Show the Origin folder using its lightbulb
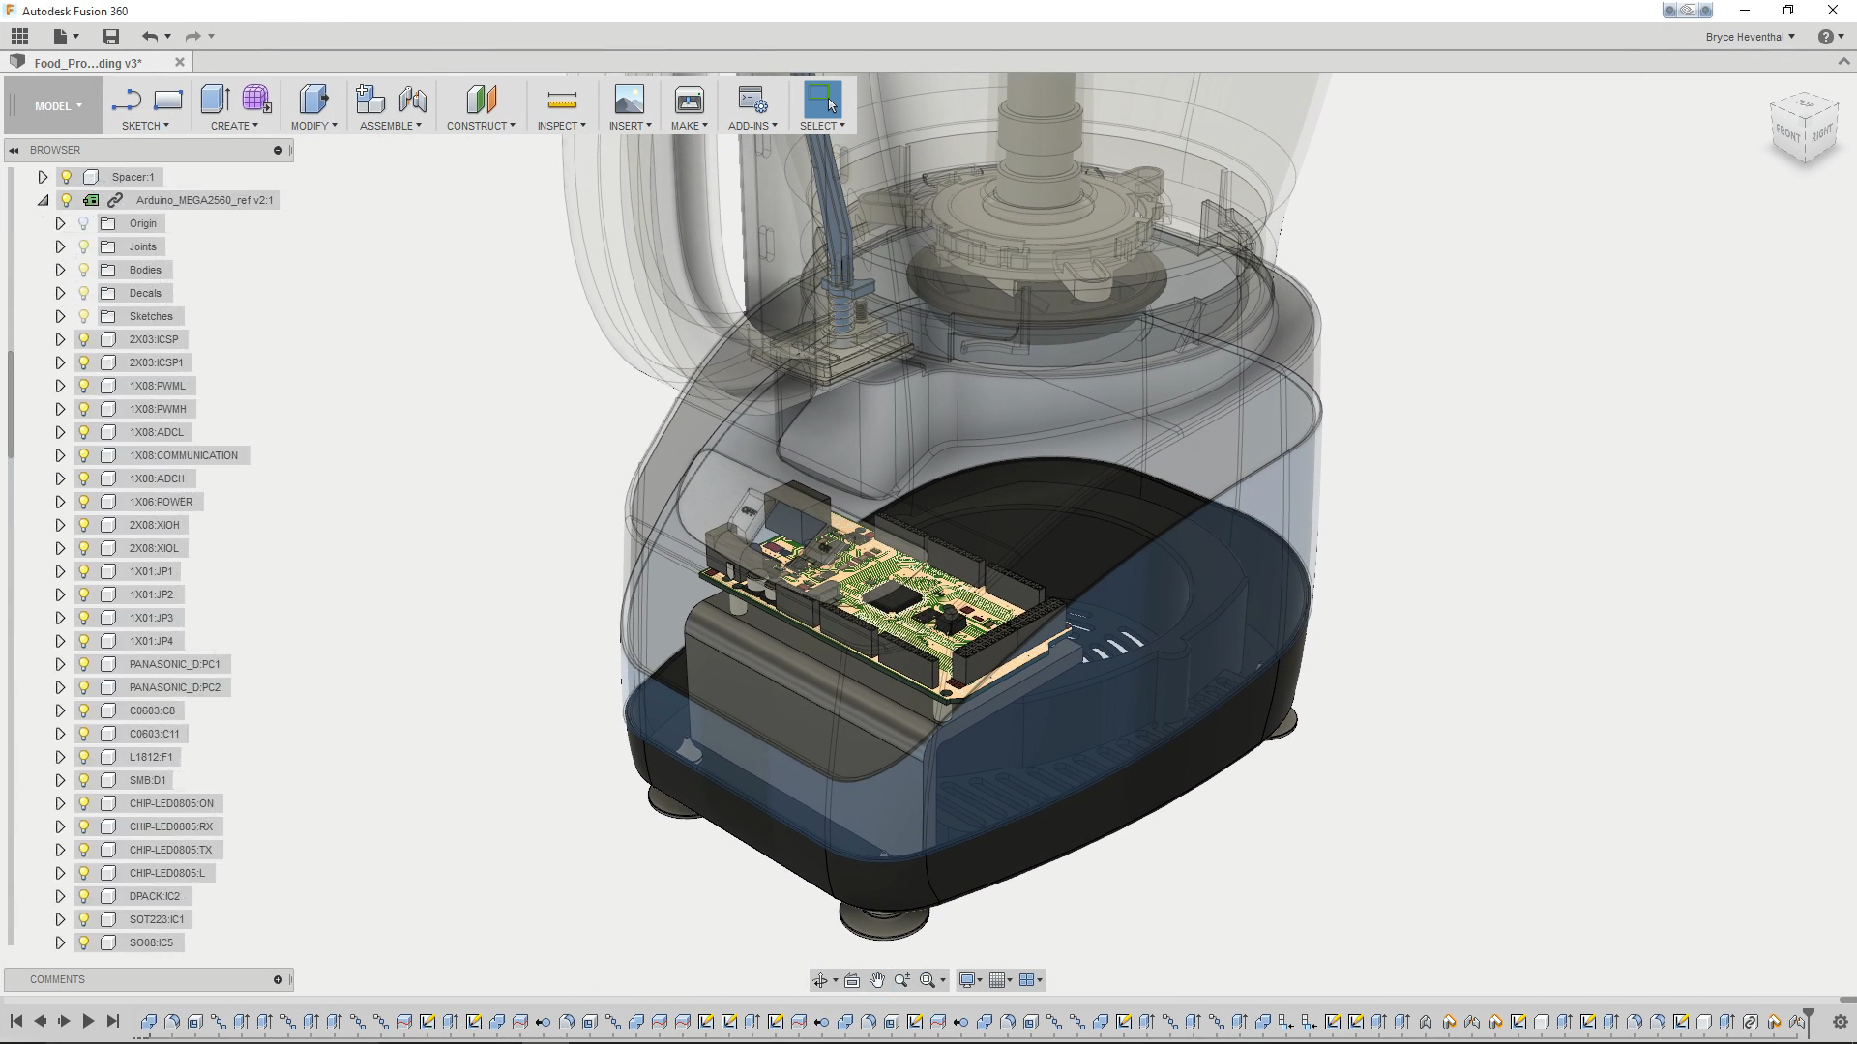The width and height of the screenshot is (1857, 1044). click(84, 223)
